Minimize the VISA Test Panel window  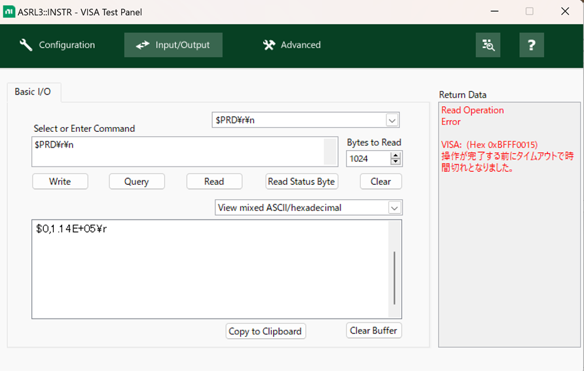pos(494,11)
